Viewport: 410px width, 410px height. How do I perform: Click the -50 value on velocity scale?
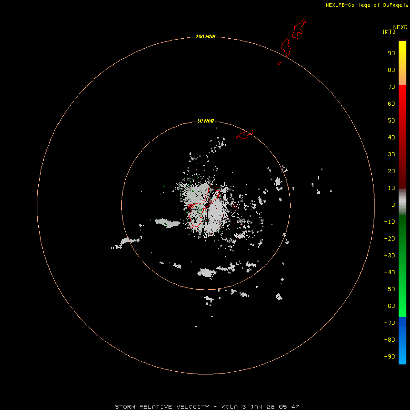click(389, 289)
